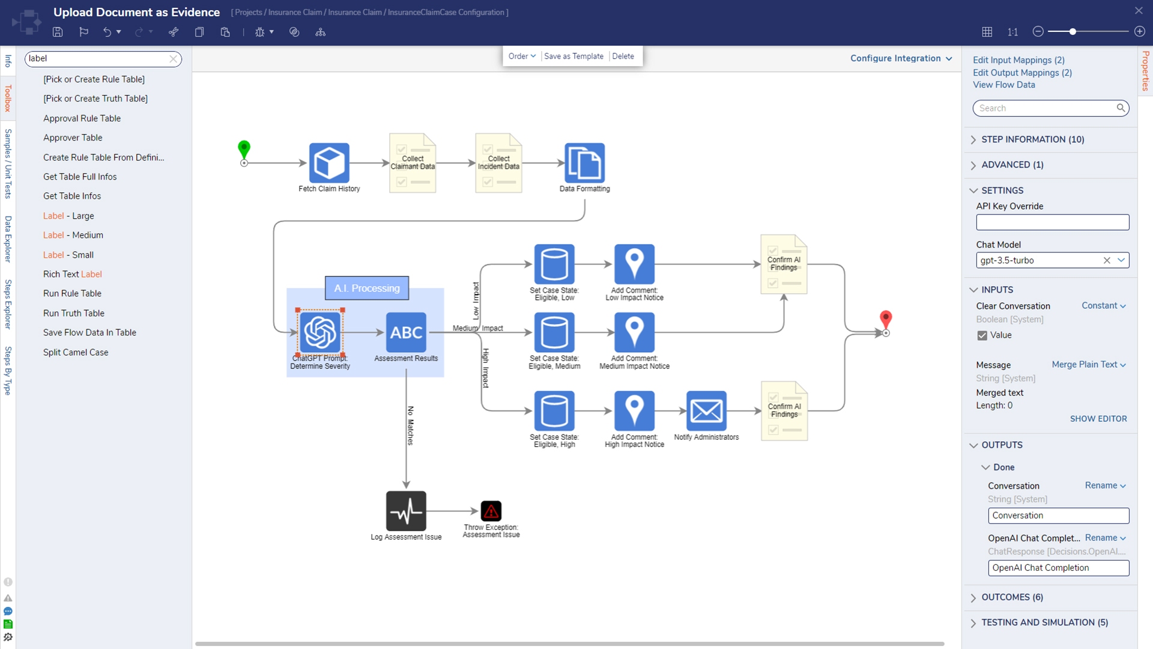The image size is (1153, 649).
Task: Open the Data Explorer side tab
Action: coord(8,239)
